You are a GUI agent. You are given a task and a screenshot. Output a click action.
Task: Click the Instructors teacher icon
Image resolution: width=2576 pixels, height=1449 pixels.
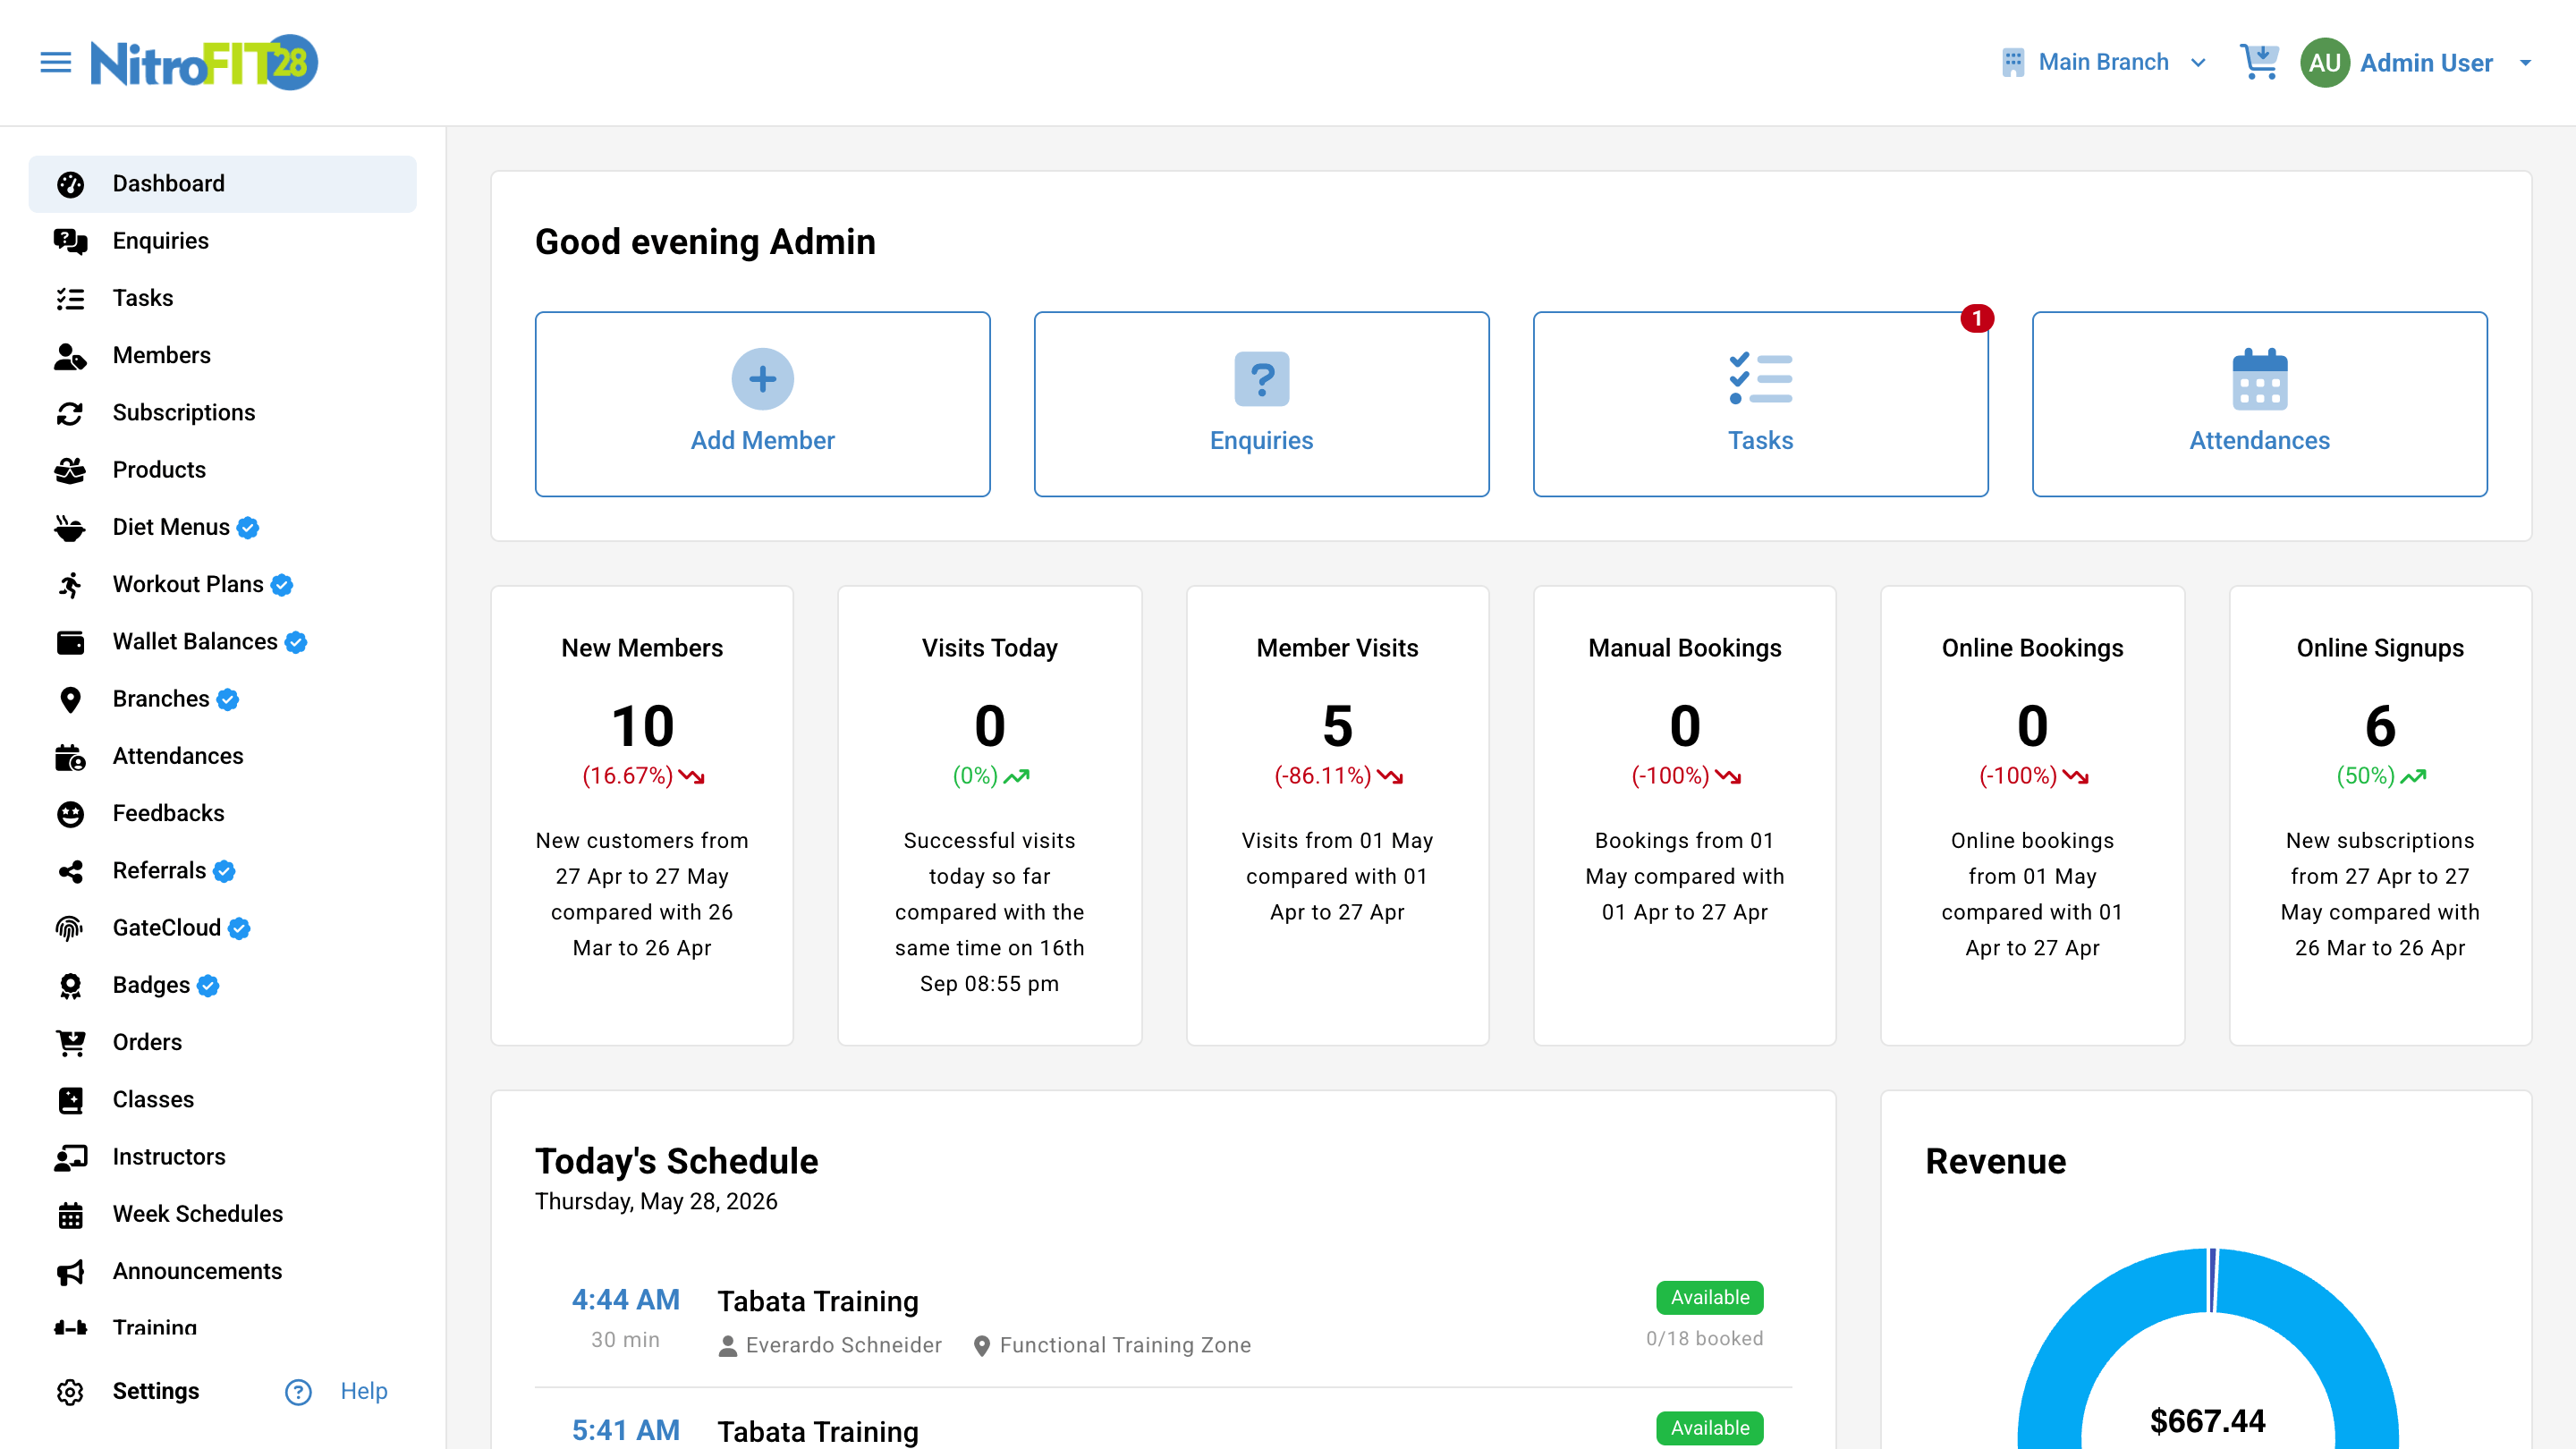[70, 1157]
